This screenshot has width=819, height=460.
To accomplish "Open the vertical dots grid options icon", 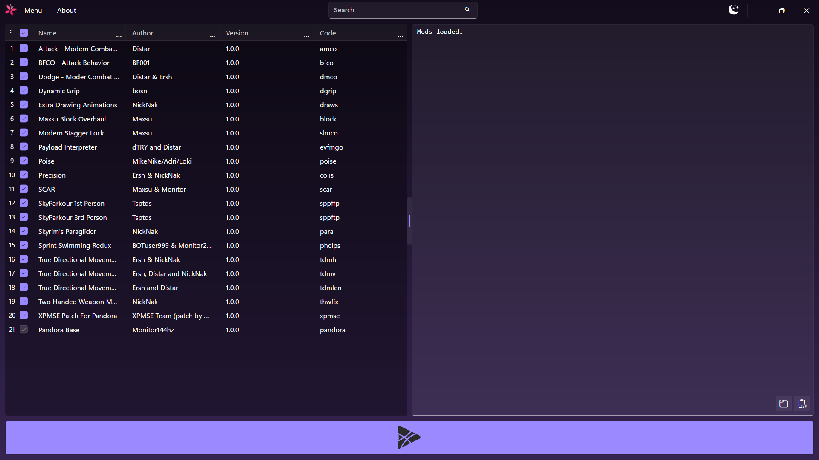I will 11,33.
